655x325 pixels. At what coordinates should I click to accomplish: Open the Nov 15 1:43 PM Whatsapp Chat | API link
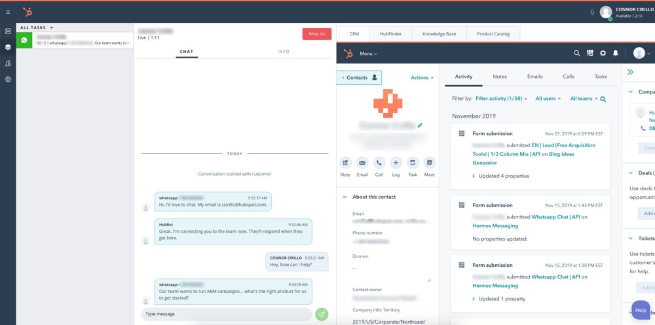click(555, 217)
